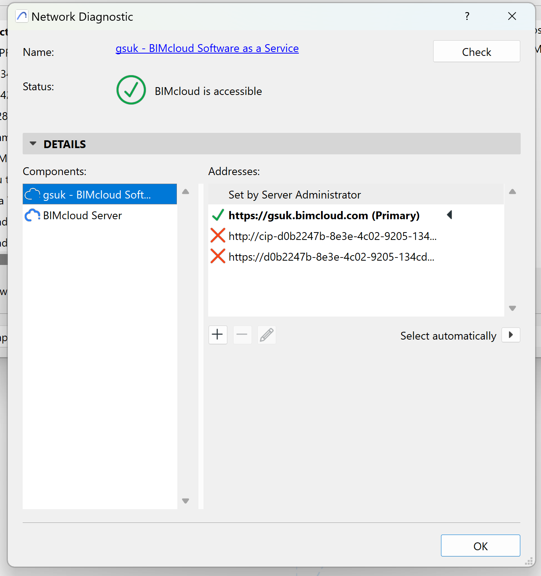Collapse the DETAILS section

[33, 144]
